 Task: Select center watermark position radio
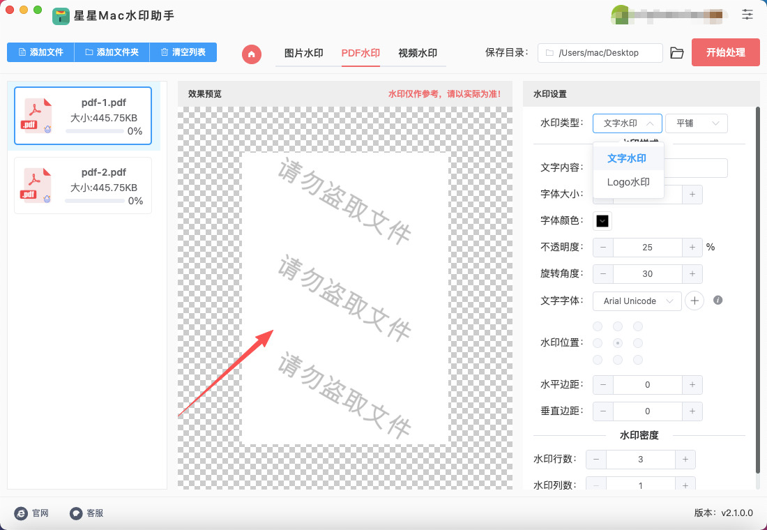tap(617, 343)
